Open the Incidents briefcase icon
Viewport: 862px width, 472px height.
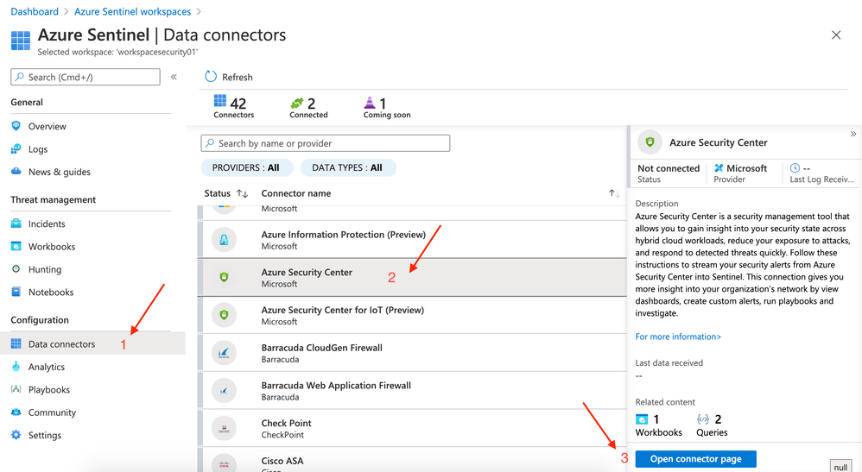click(16, 223)
